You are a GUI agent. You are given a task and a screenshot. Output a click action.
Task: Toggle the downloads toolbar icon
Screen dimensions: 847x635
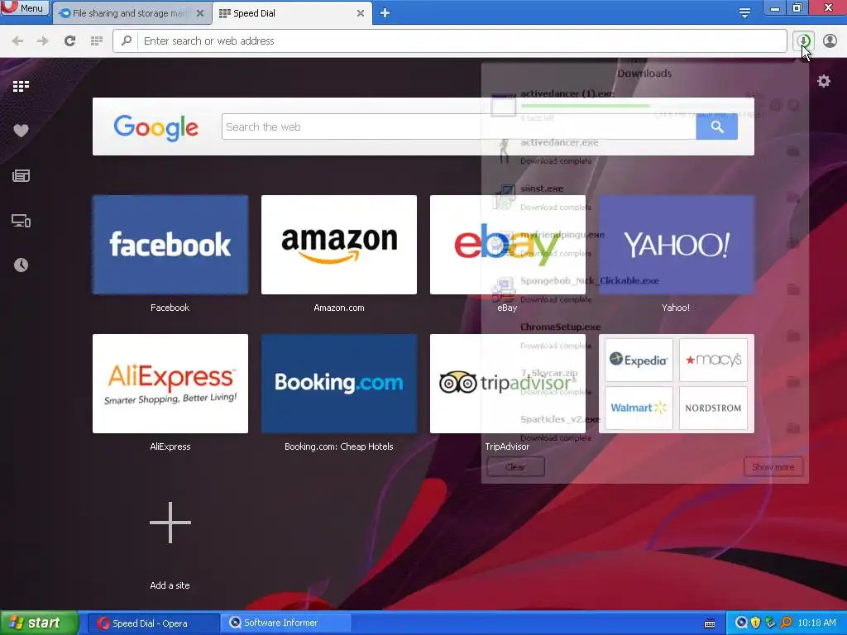click(x=803, y=41)
